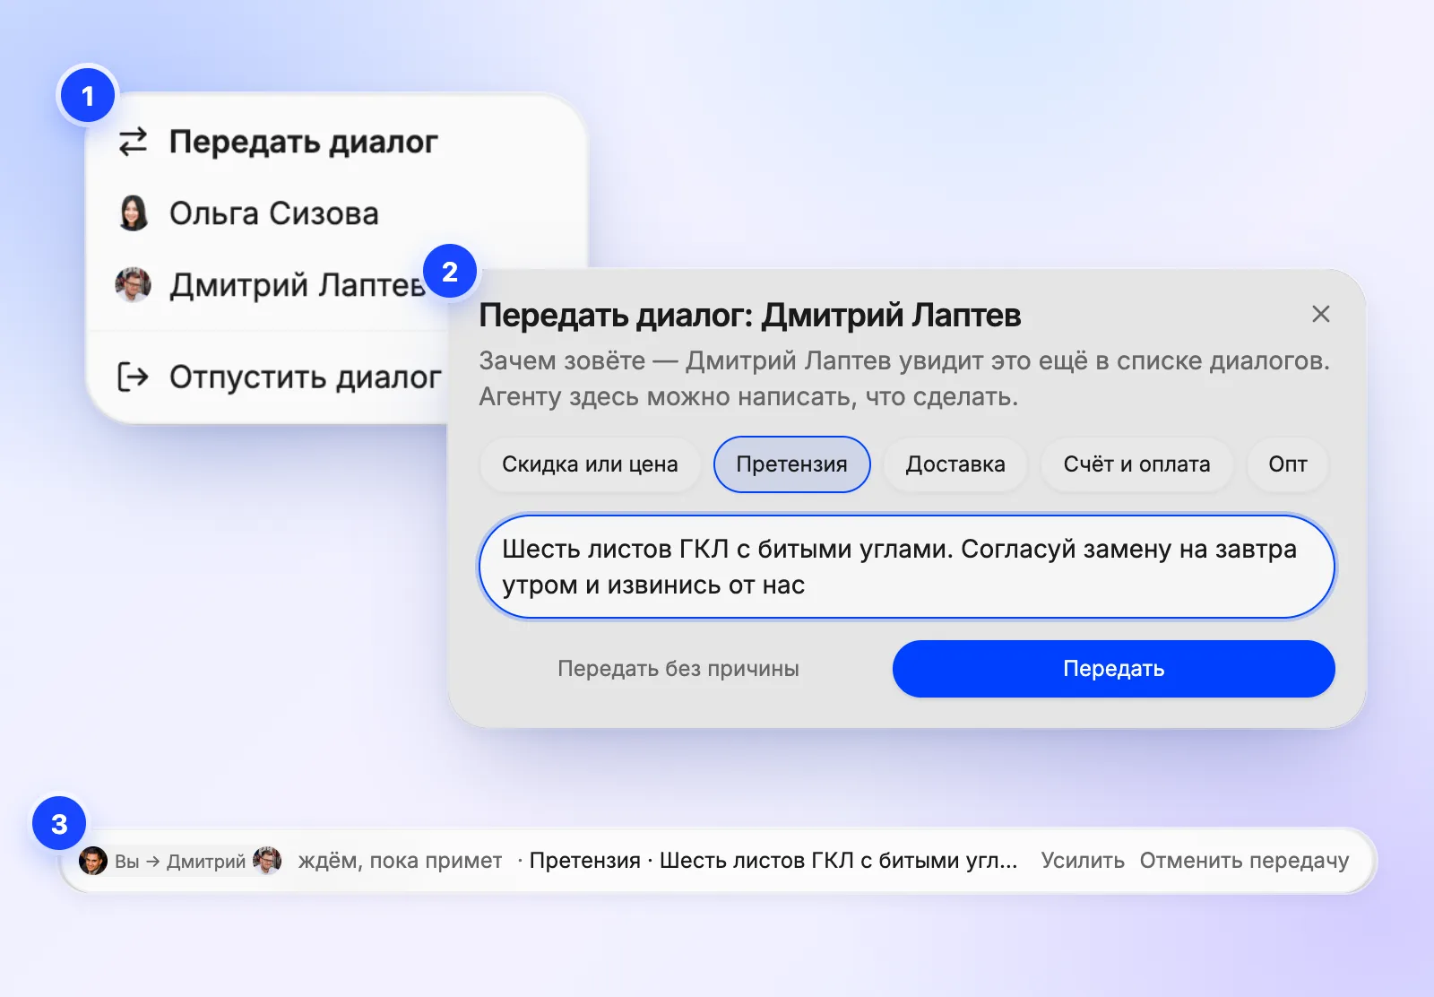Click the blue Передать button
Screen dimensions: 1434x997
coord(1113,669)
